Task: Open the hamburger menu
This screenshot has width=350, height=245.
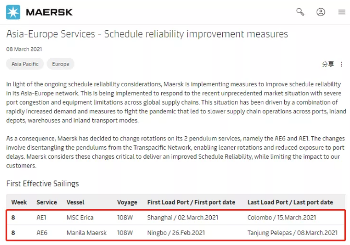Action: click(x=342, y=11)
